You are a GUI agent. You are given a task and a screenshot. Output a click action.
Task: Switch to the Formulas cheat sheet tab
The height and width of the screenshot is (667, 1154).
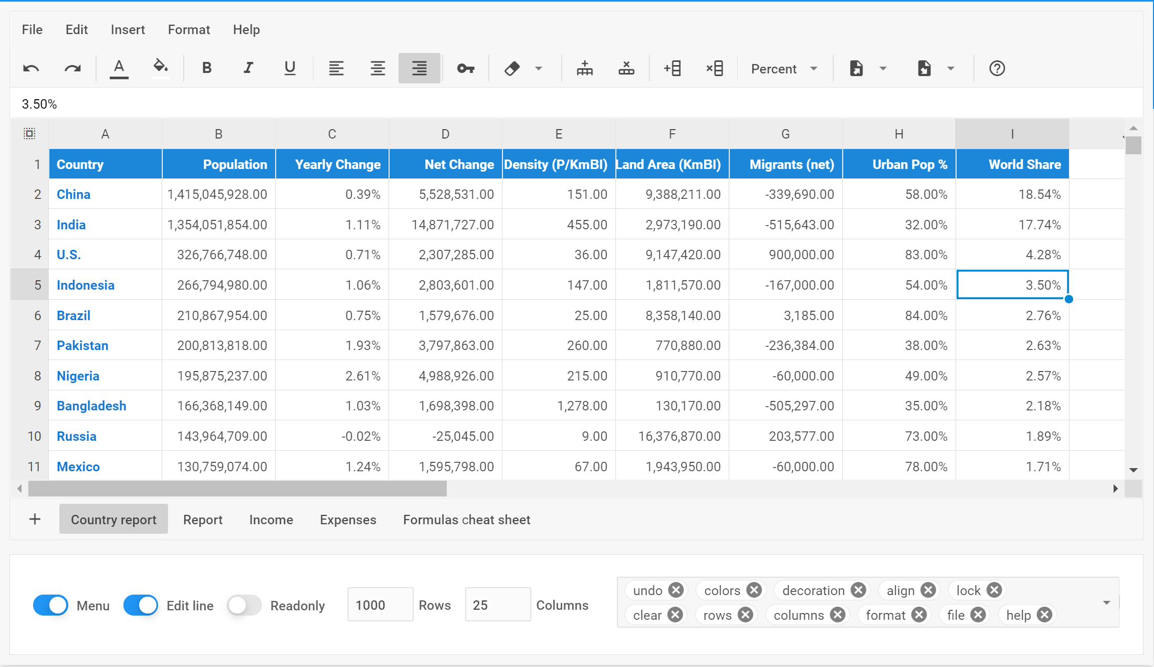pos(465,520)
